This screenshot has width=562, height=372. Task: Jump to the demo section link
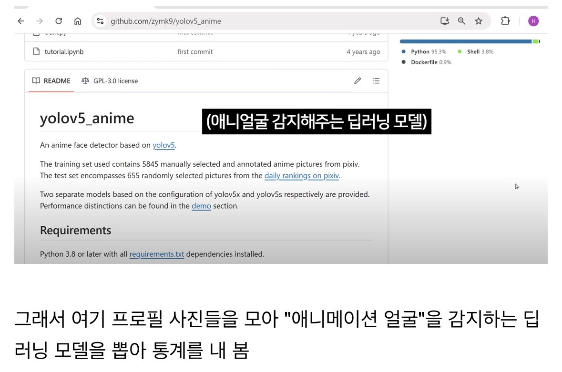[202, 206]
